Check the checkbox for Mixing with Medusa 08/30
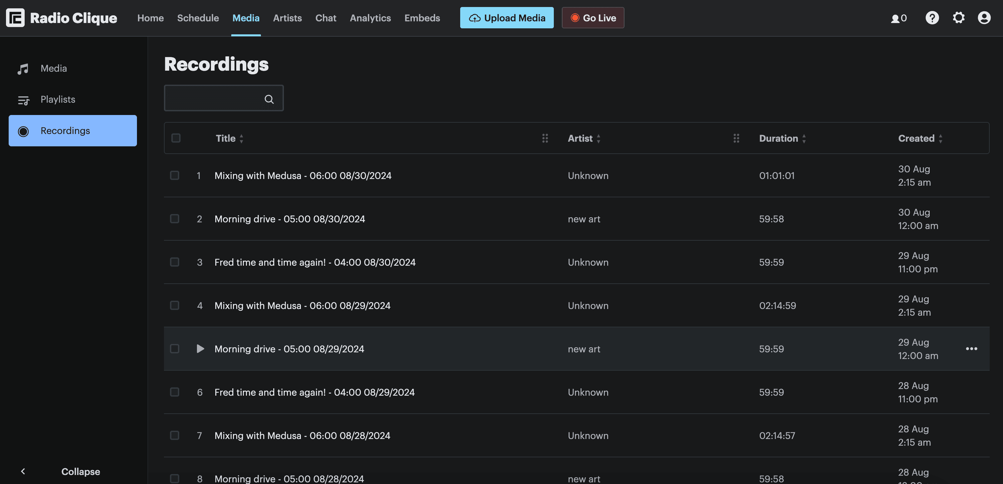The width and height of the screenshot is (1003, 484). click(174, 175)
